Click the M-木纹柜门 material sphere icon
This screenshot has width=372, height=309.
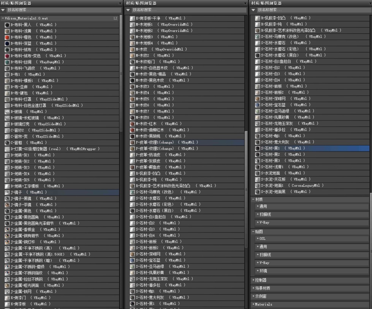pos(132,62)
